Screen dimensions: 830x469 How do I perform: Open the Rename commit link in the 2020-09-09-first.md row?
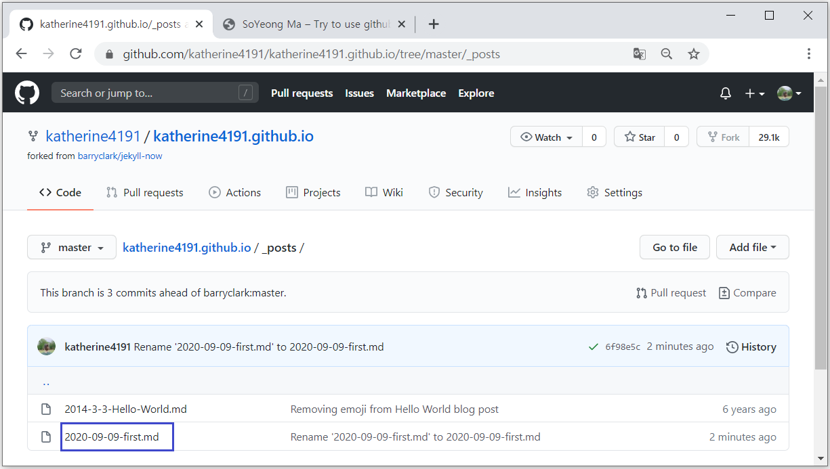[x=415, y=437]
